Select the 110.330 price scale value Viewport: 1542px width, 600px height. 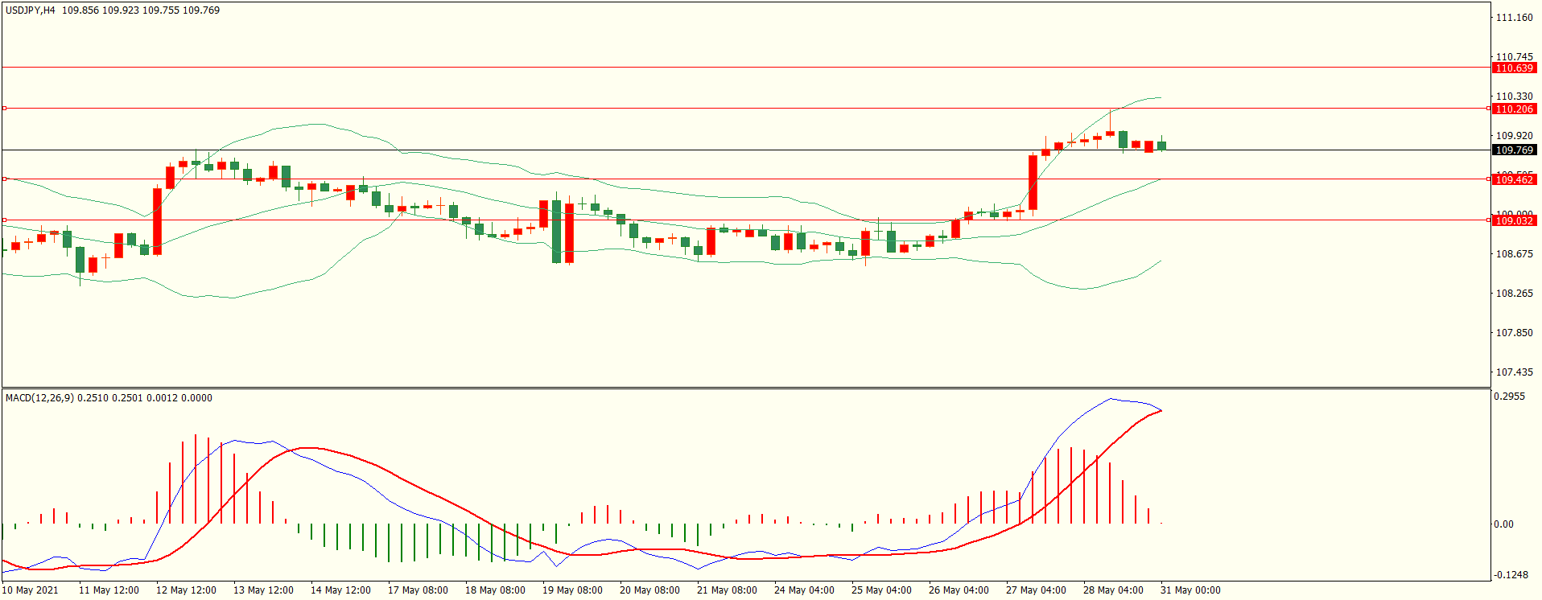(1514, 97)
